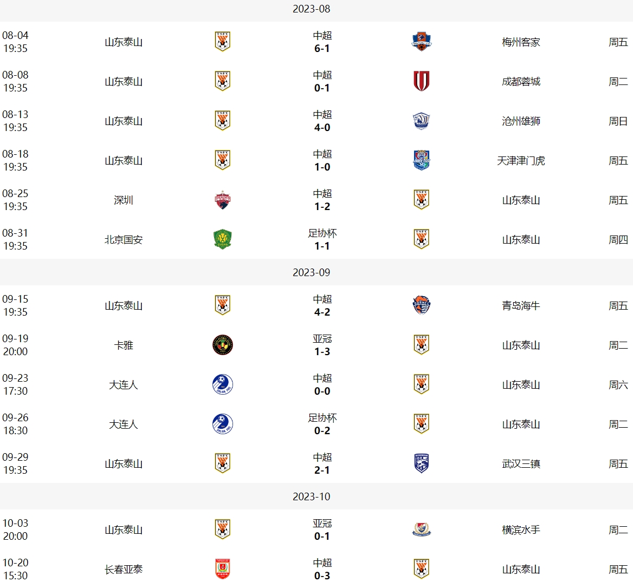
Task: Click the 大连人 logo in 09-23 match
Action: pyautogui.click(x=222, y=384)
